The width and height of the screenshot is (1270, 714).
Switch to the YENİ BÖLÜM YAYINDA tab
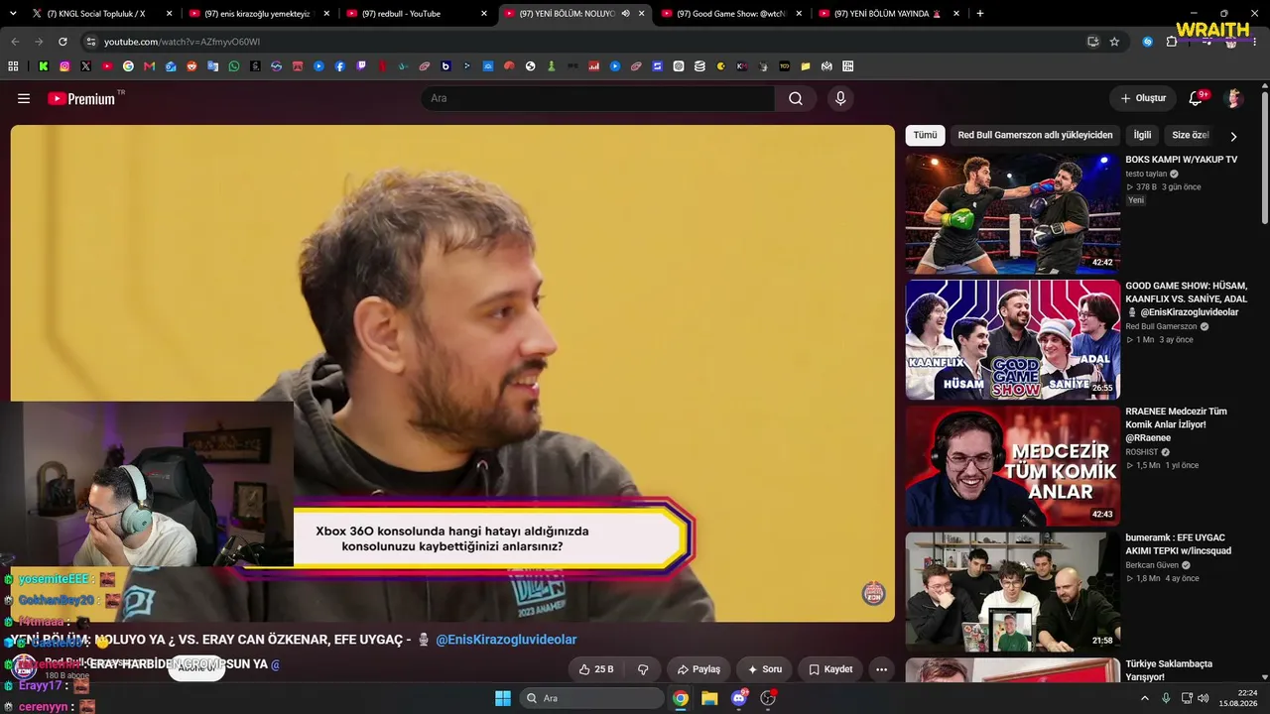[x=890, y=14]
